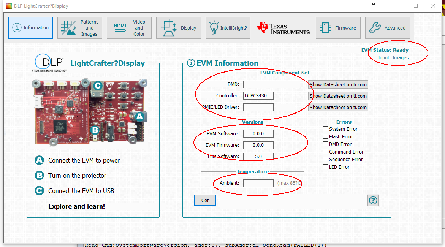Click the Display projector keystone icon
Image resolution: width=445 pixels, height=247 pixels.
[169, 28]
